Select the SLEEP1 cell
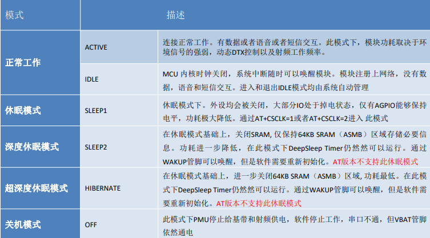The width and height of the screenshot is (430, 238). (119, 111)
